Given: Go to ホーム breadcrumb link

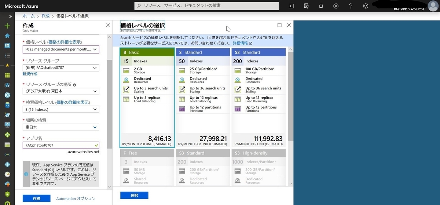Looking at the screenshot, I should (29, 16).
